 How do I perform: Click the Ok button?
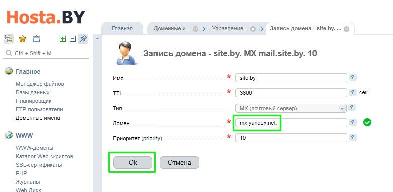click(132, 162)
